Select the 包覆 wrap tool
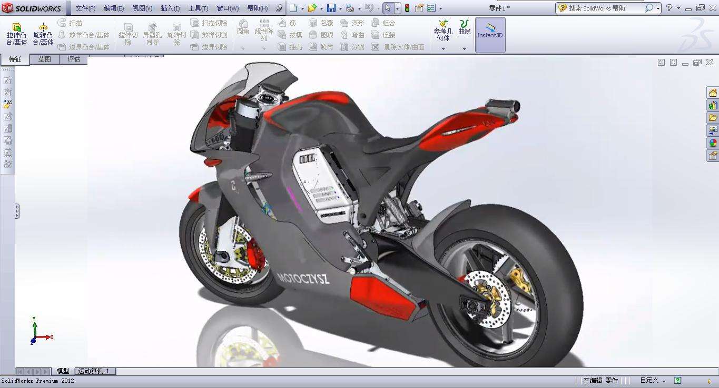This screenshot has width=719, height=388. 321,23
